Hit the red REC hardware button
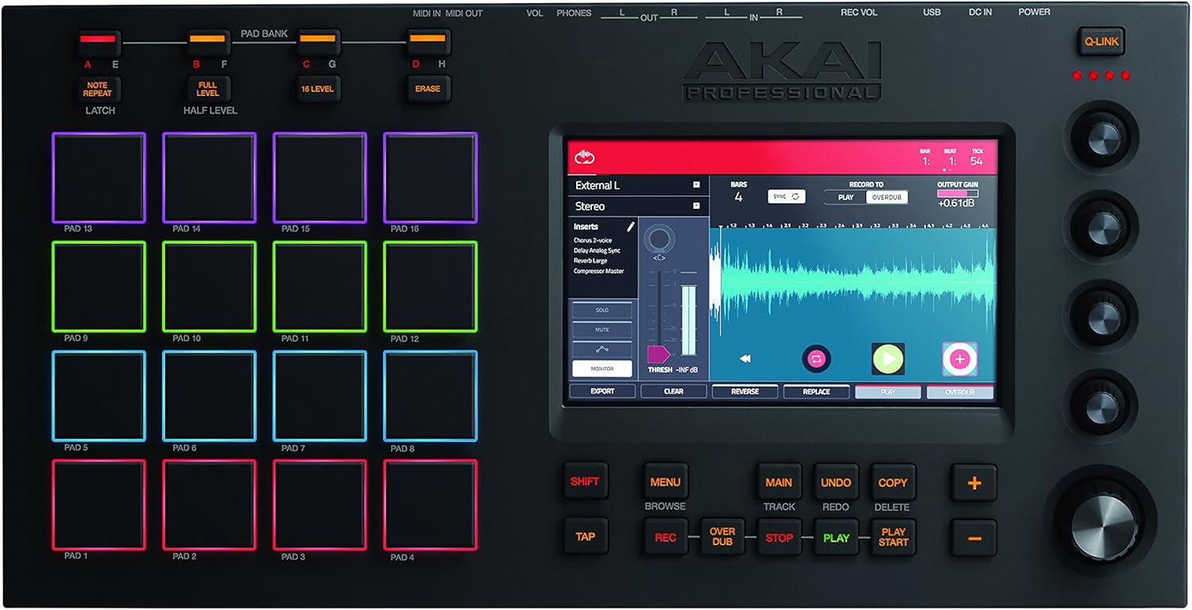Screen dimensions: 1192x610 [665, 538]
